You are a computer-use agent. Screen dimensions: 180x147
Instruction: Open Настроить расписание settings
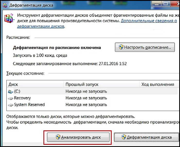pyautogui.click(x=145, y=47)
